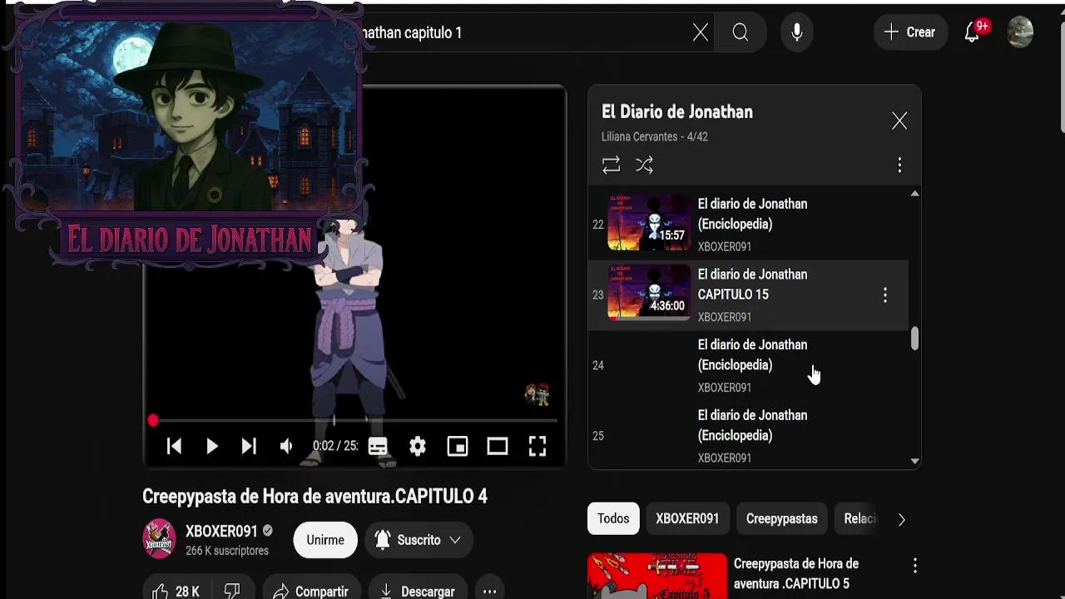Toggle playlist shuffle
The image size is (1065, 599).
coord(645,166)
